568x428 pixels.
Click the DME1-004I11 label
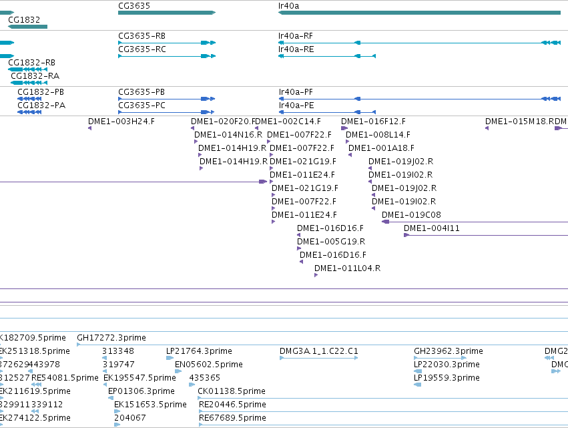[x=432, y=228]
